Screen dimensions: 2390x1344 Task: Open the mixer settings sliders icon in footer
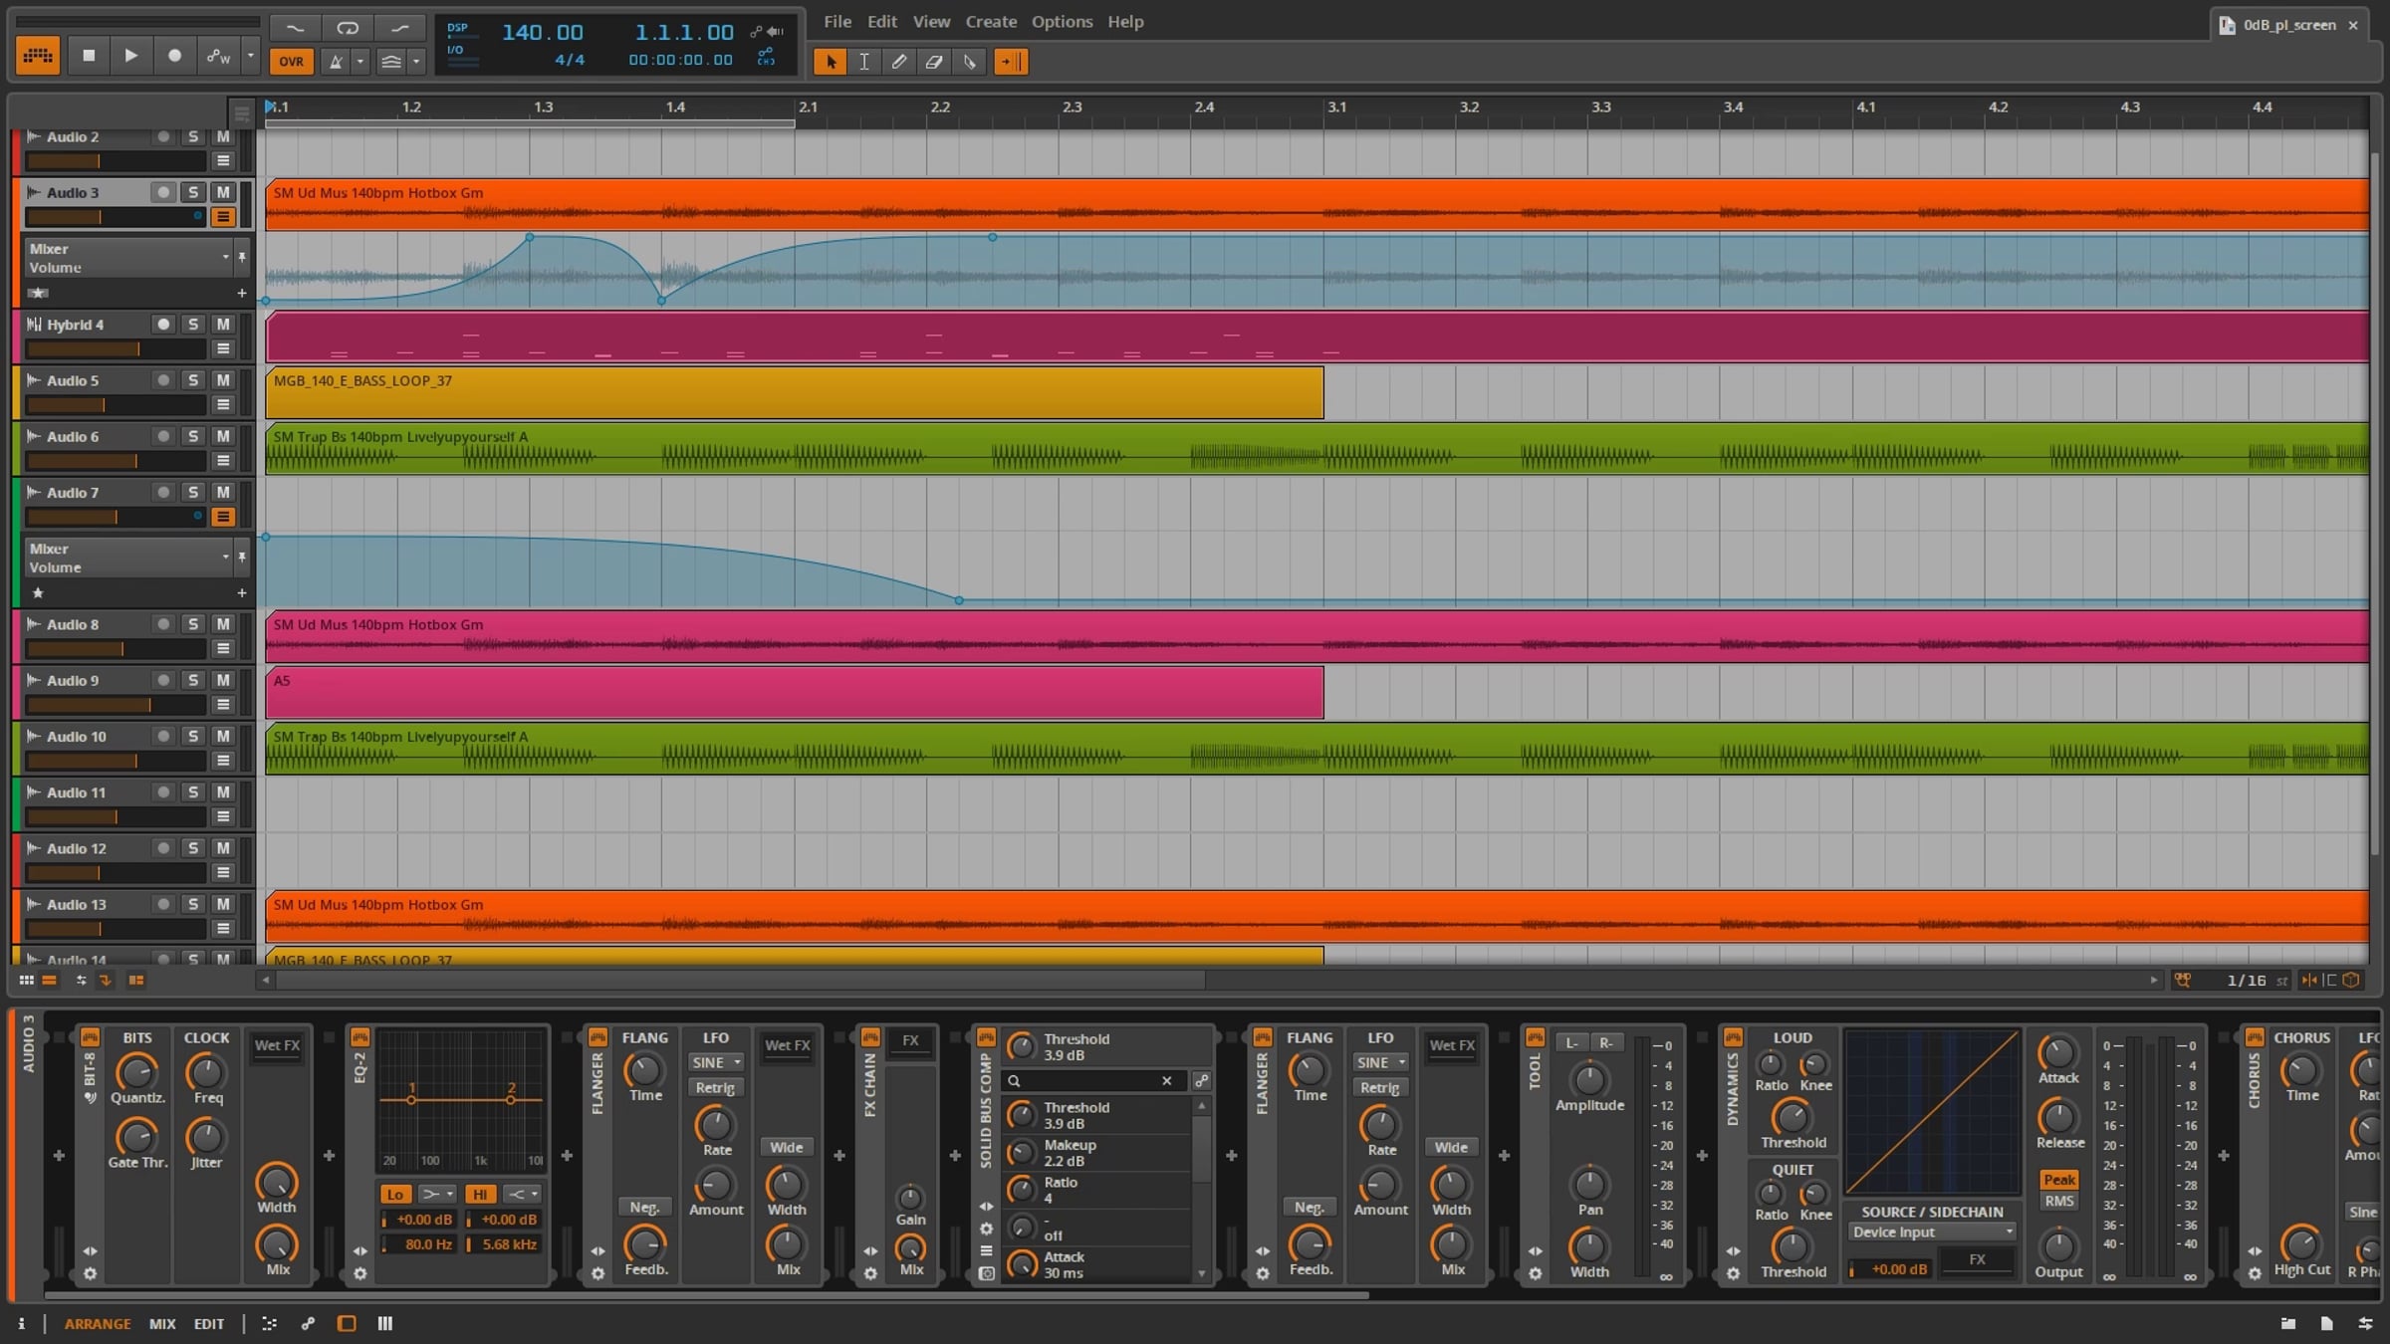(x=2365, y=1323)
